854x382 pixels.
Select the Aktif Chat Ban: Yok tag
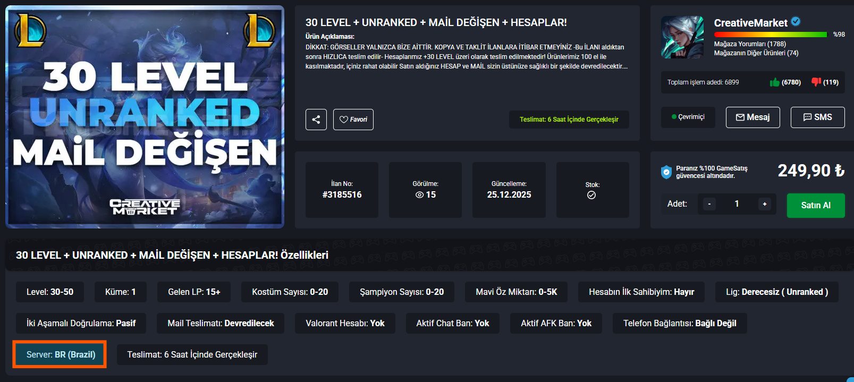coord(453,324)
